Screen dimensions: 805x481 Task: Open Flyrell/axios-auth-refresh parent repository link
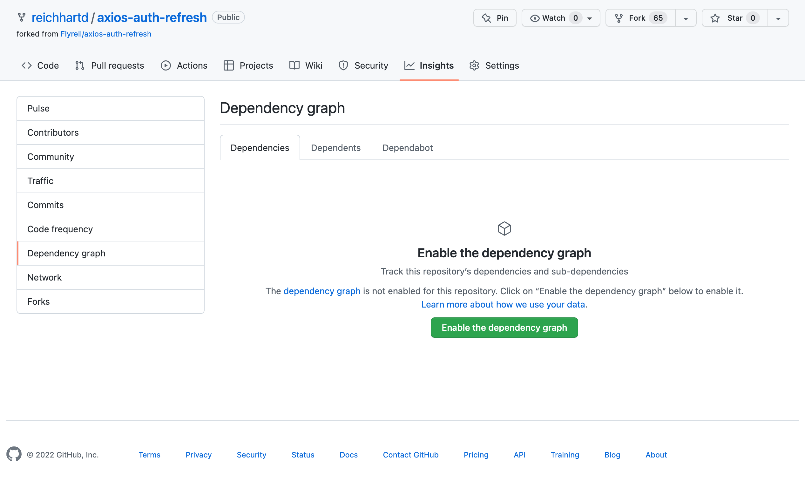106,34
